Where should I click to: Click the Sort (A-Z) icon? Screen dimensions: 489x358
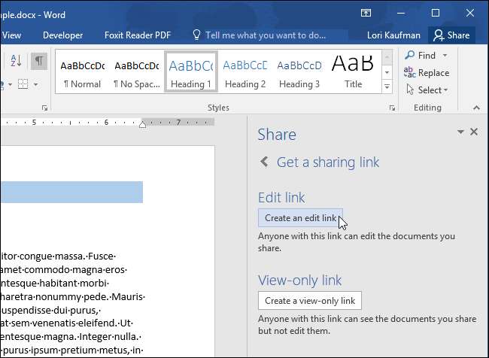[17, 61]
